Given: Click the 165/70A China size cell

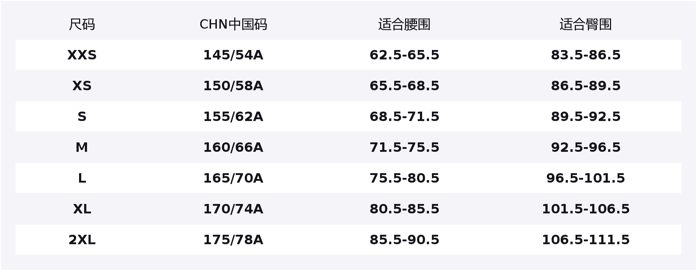Looking at the screenshot, I should click(233, 178).
